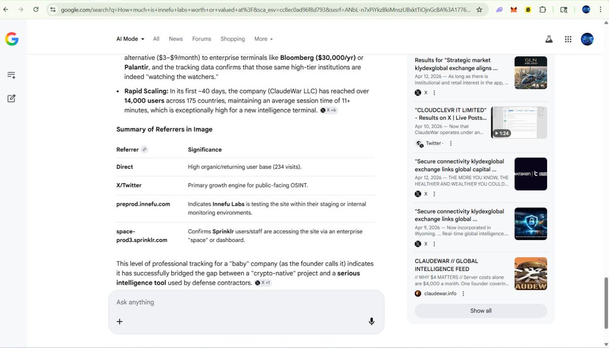The height and width of the screenshot is (348, 609).
Task: Click the browser address bar URL
Action: click(x=265, y=10)
